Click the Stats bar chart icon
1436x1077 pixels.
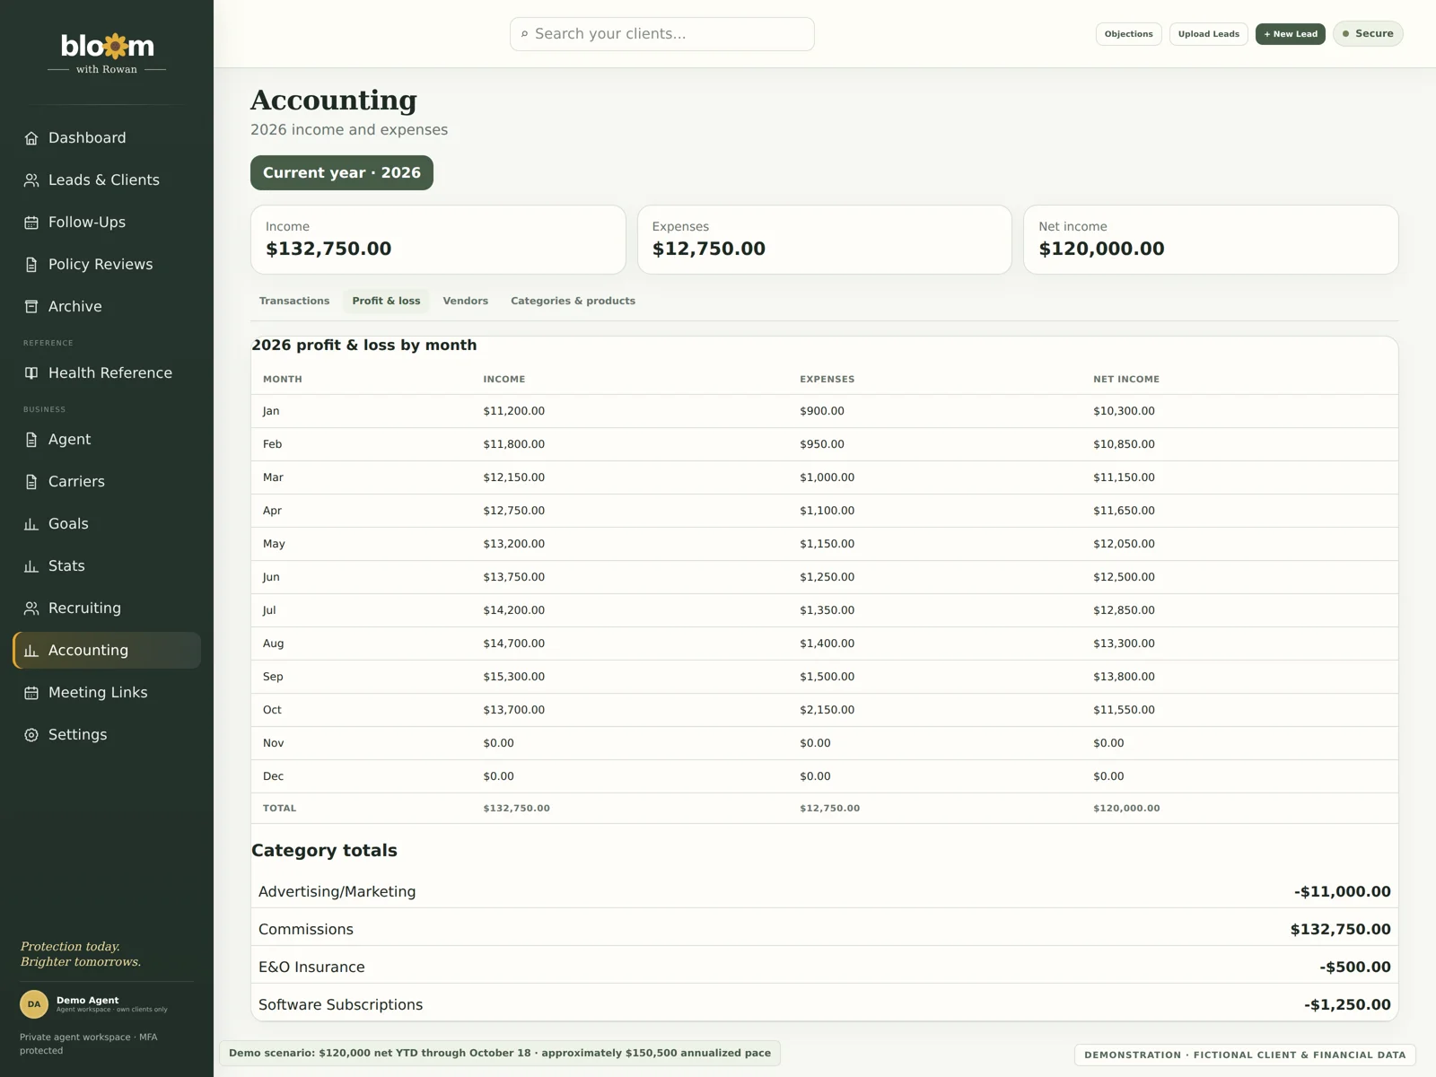[x=31, y=566]
